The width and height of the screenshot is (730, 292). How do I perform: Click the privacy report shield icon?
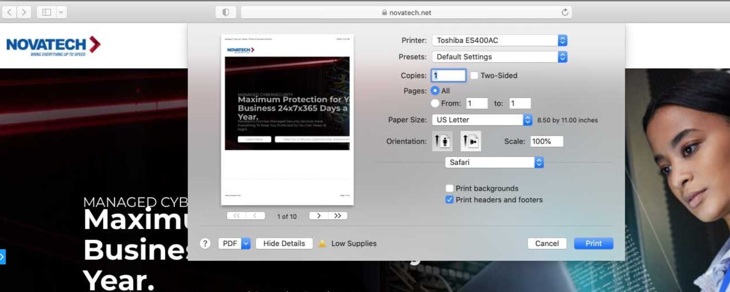[226, 13]
